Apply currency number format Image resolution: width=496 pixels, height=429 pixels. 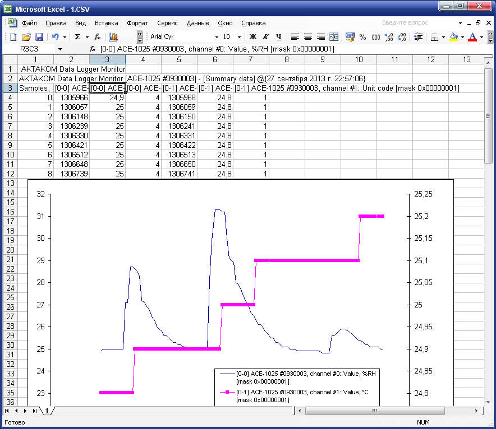pyautogui.click(x=350, y=37)
